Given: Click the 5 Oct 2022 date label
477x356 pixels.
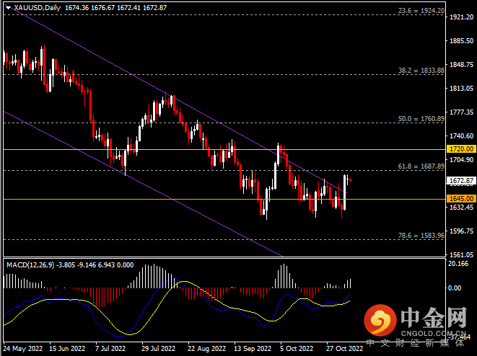Looking at the screenshot, I should coord(297,348).
